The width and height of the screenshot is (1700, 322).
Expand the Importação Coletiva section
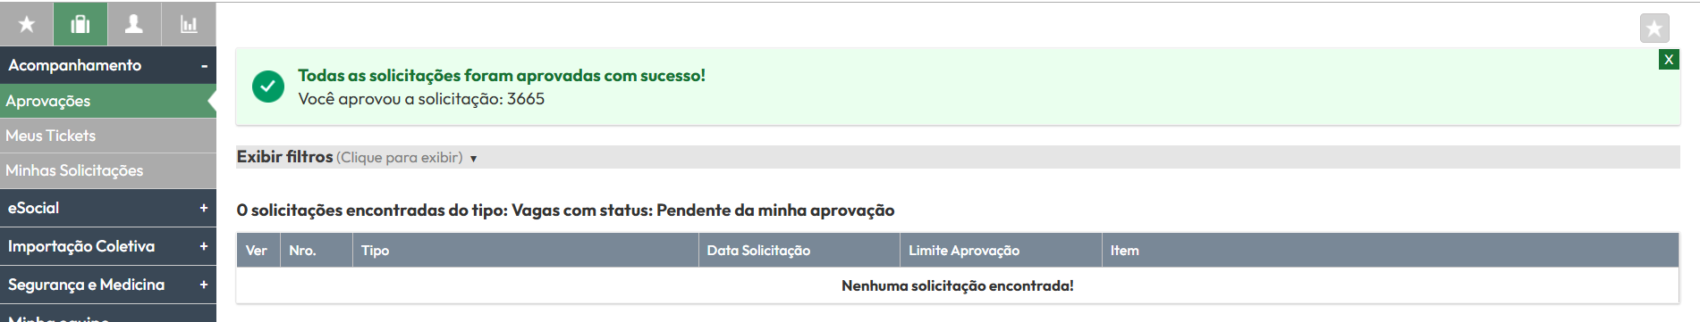click(x=108, y=246)
